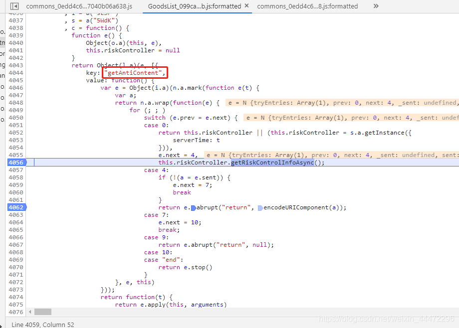The height and width of the screenshot is (328, 459).
Task: Click n.a.wrap(function(e) on line 4048
Action: point(176,103)
